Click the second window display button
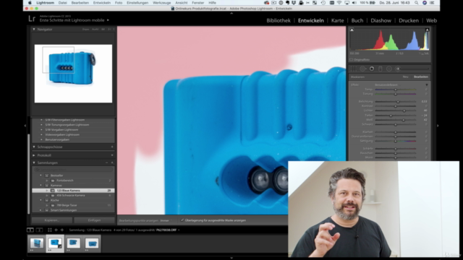Image resolution: width=463 pixels, height=260 pixels. point(39,230)
